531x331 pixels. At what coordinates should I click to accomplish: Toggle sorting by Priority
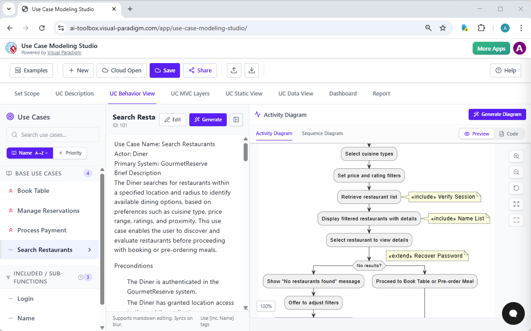[x=70, y=153]
